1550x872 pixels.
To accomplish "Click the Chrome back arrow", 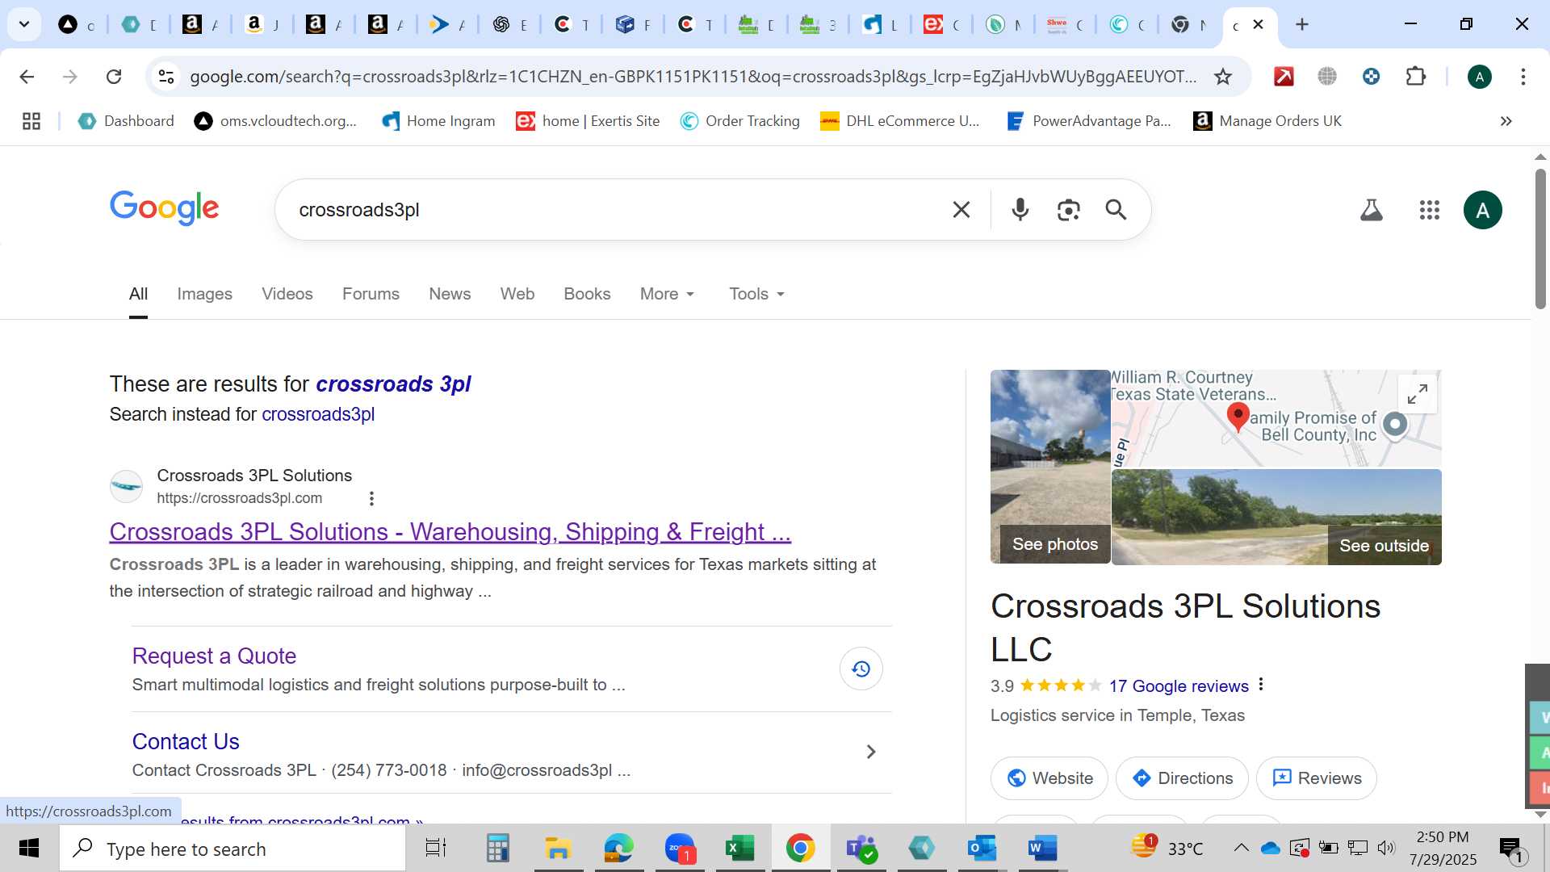I will click(27, 77).
